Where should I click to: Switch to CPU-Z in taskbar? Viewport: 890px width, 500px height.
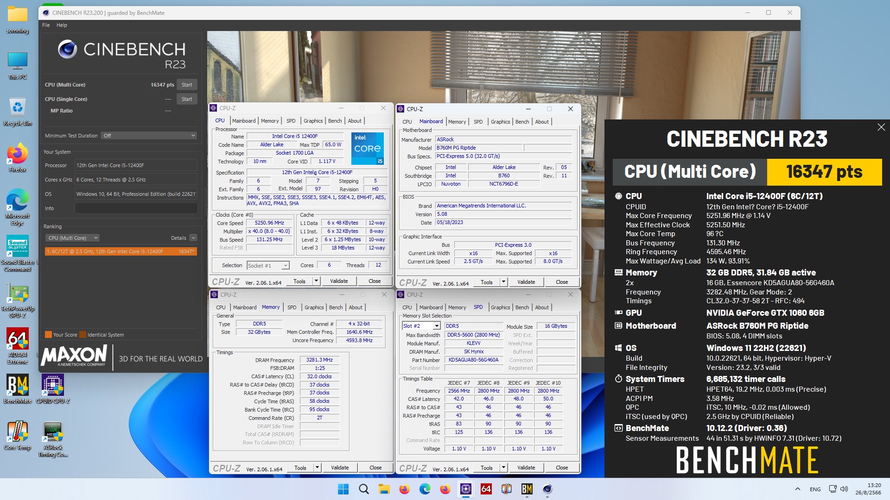[x=465, y=489]
